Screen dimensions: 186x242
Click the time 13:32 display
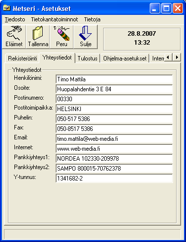pyautogui.click(x=142, y=43)
